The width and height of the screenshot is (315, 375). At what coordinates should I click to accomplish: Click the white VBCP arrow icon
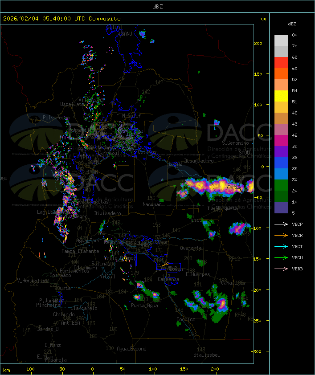[x=281, y=224]
